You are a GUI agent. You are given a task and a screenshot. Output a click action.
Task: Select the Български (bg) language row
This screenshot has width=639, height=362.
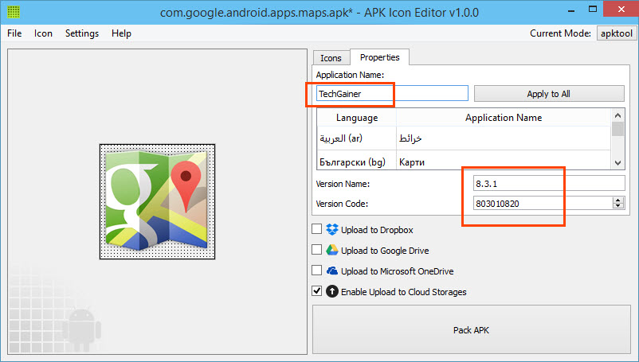tap(357, 162)
